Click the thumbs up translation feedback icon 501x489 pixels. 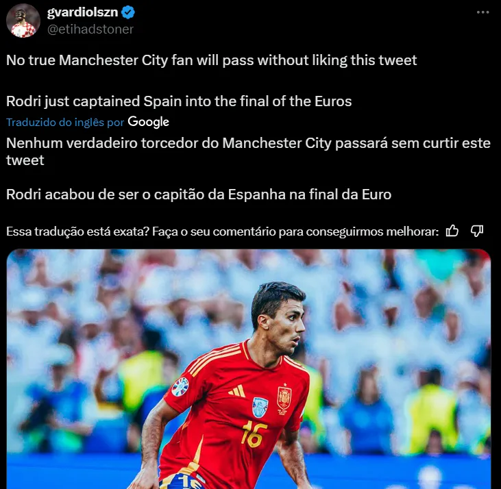(x=452, y=230)
